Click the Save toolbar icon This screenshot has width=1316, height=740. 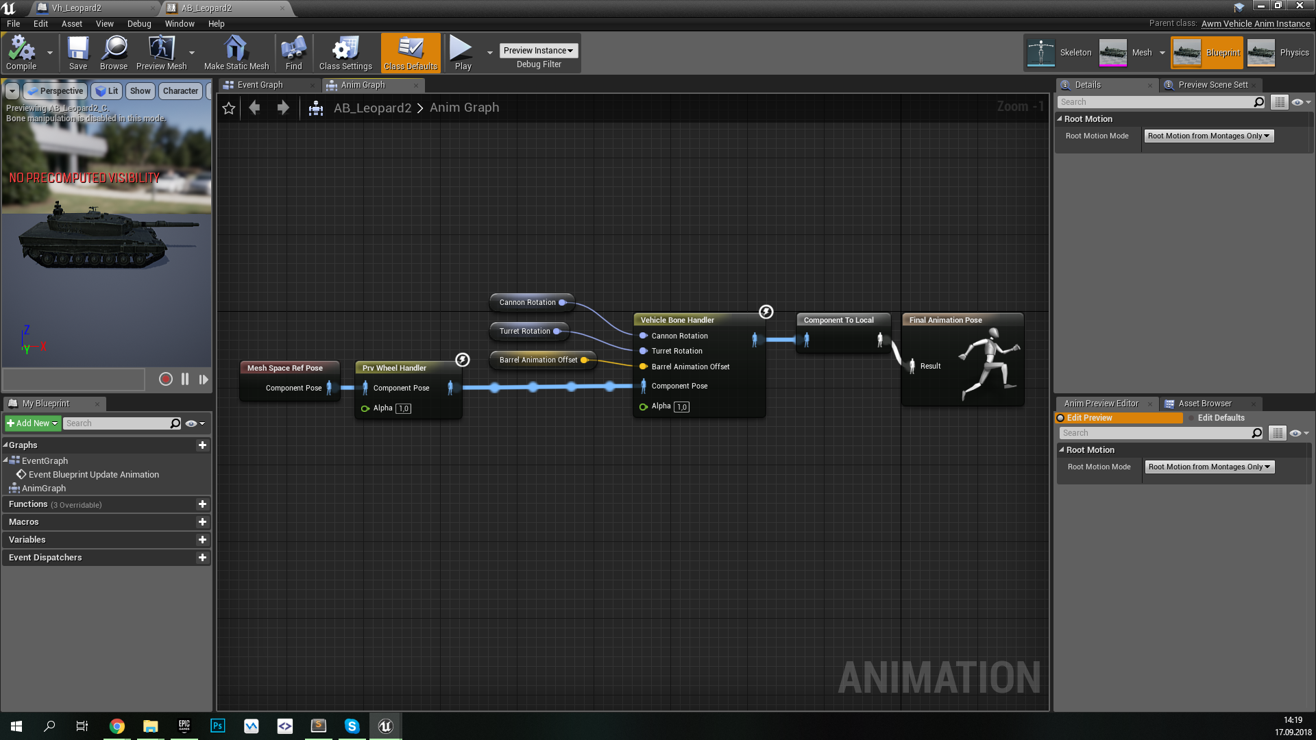(78, 53)
